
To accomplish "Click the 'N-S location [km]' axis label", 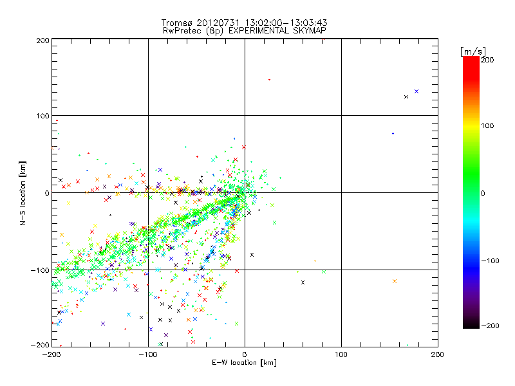I will pyautogui.click(x=23, y=194).
